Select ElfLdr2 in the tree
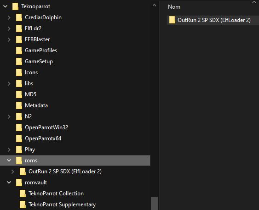The image size is (259, 210). [x=33, y=28]
